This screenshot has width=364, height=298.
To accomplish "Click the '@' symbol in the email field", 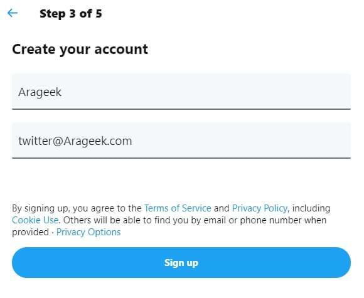I will click(58, 141).
